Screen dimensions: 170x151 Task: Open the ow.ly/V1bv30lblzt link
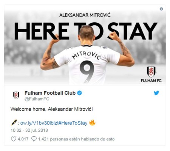click(39, 123)
